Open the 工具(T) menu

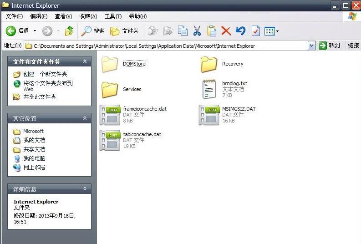coord(113,16)
